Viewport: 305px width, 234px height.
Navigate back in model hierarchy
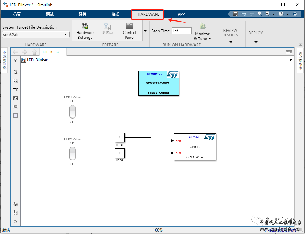tap(15, 52)
